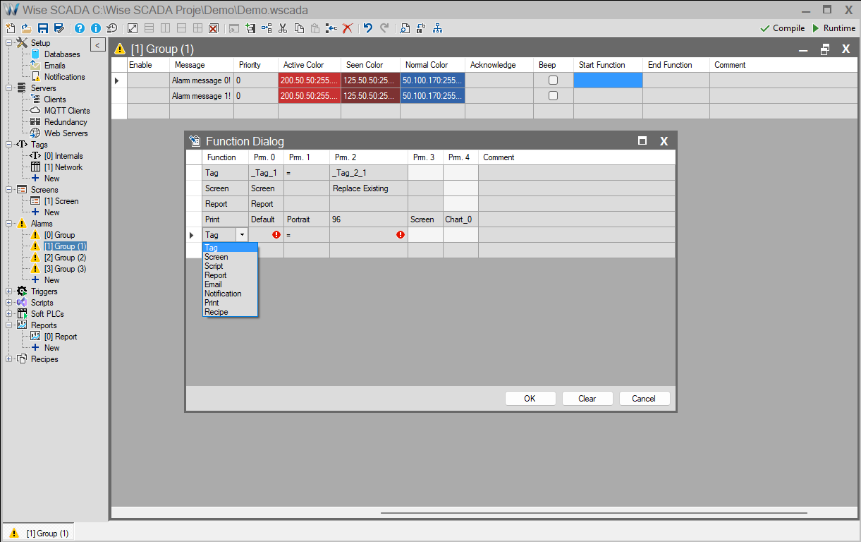
Task: Click the Cut scissors icon in toolbar
Action: 283,28
